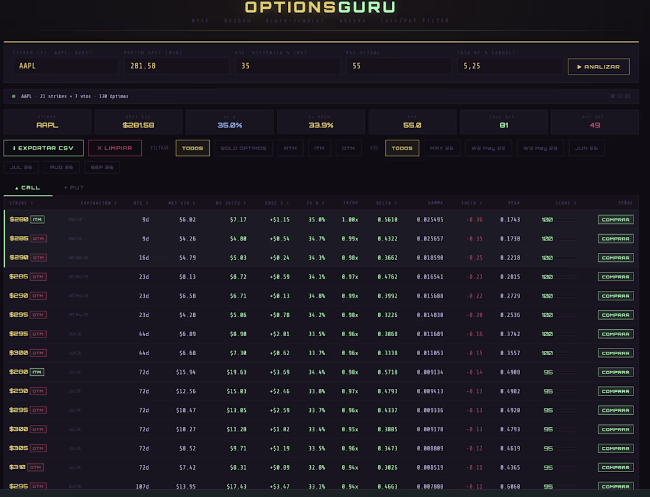Click COMPRAR for the $290 16d row
650x497 pixels.
[616, 258]
